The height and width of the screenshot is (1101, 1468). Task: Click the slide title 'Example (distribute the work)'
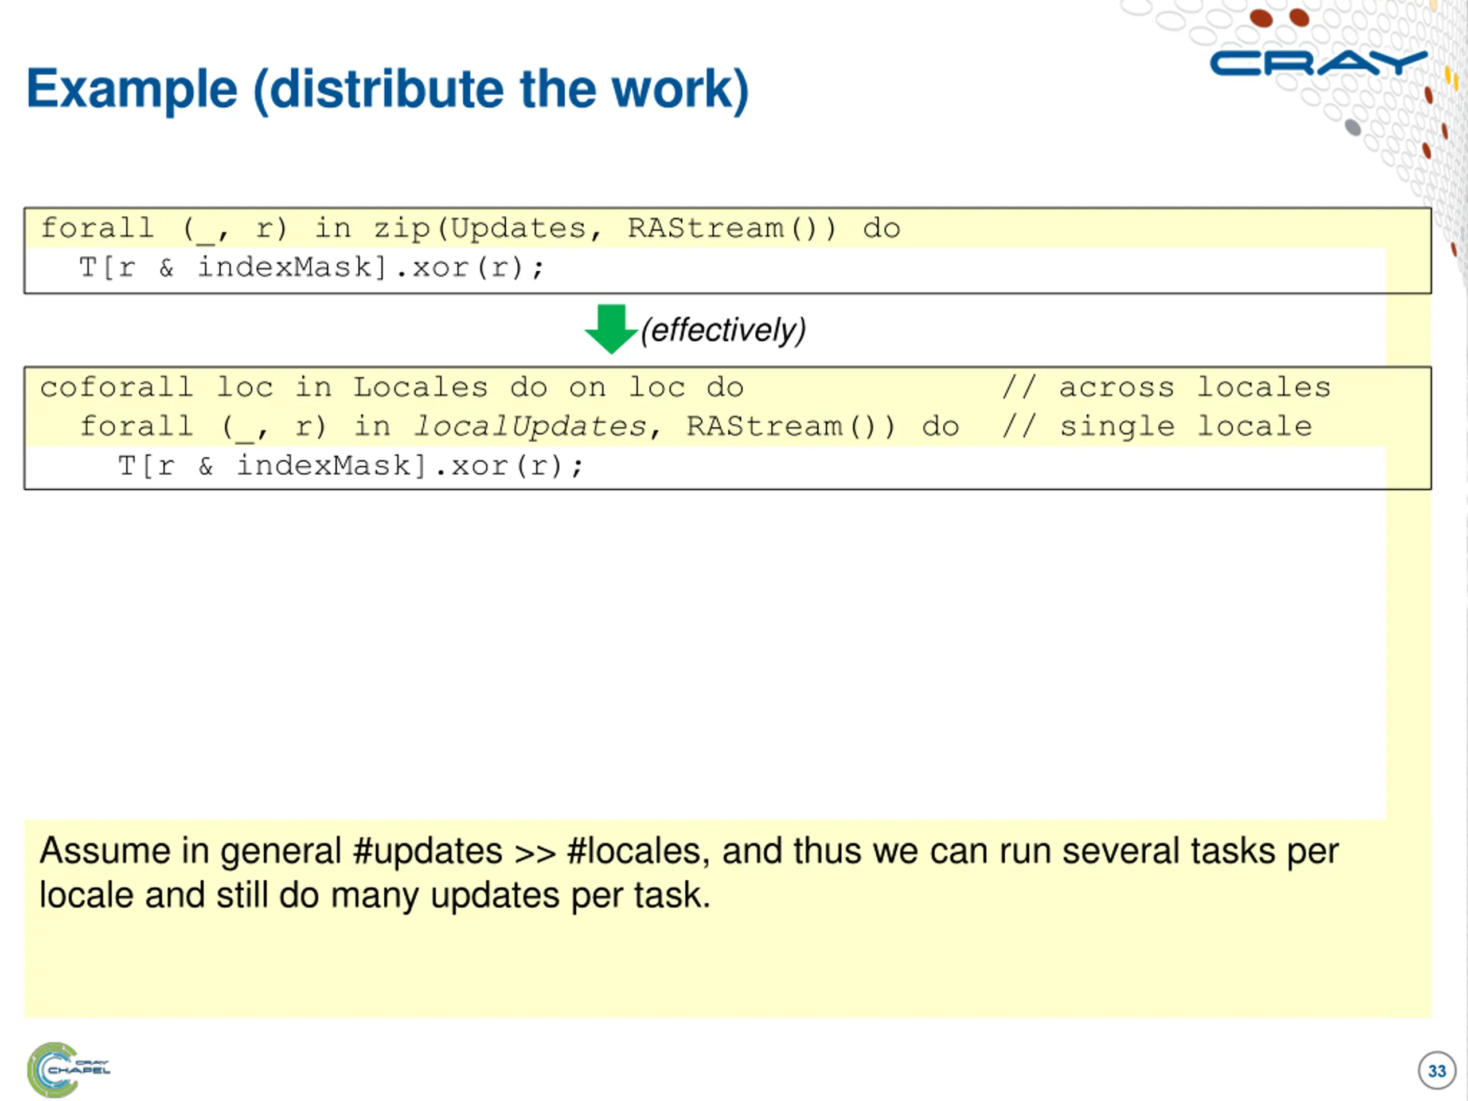[388, 89]
